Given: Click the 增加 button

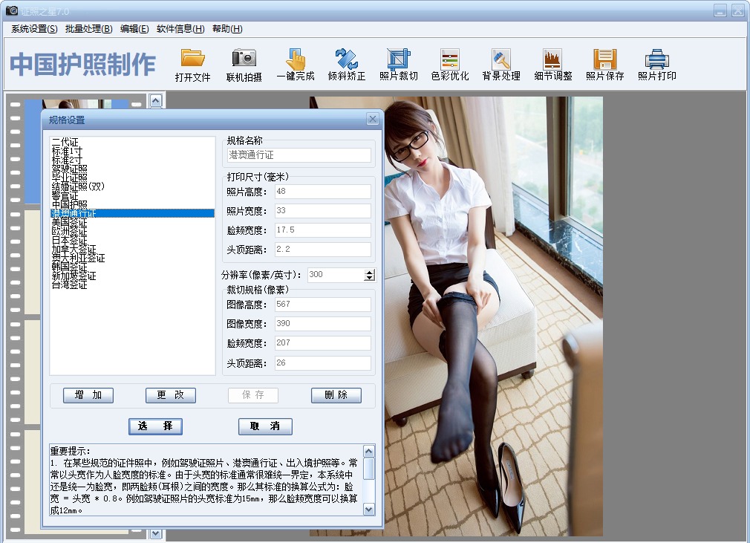Looking at the screenshot, I should click(x=88, y=395).
